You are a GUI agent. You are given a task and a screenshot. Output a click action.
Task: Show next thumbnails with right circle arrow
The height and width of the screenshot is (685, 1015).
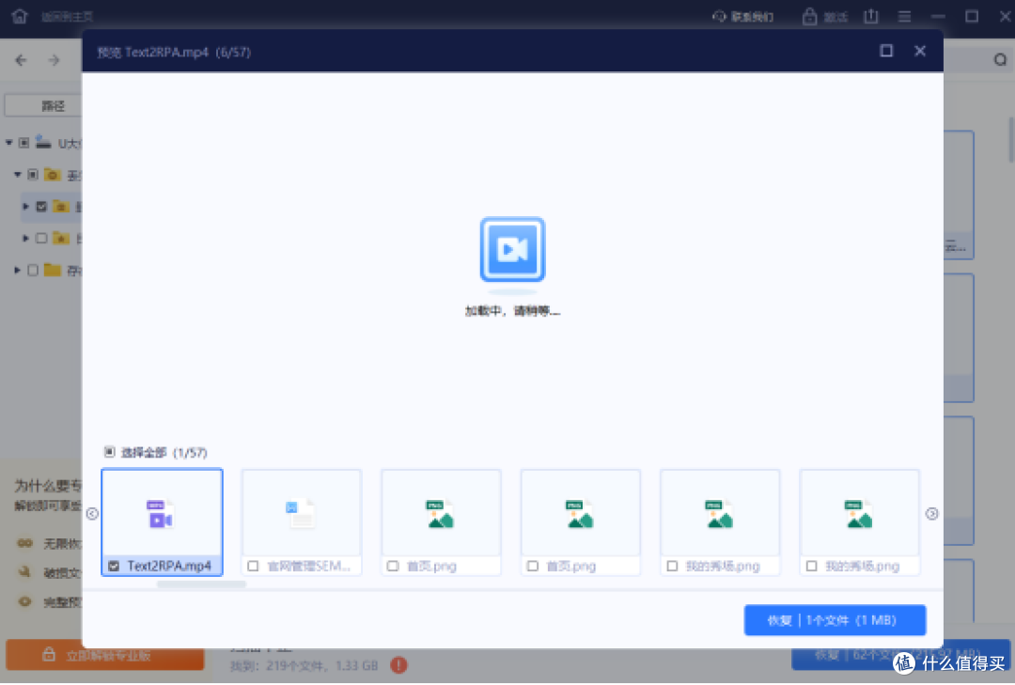click(x=931, y=513)
